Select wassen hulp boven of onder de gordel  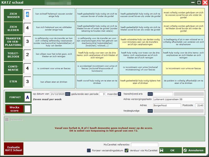point(97,15)
